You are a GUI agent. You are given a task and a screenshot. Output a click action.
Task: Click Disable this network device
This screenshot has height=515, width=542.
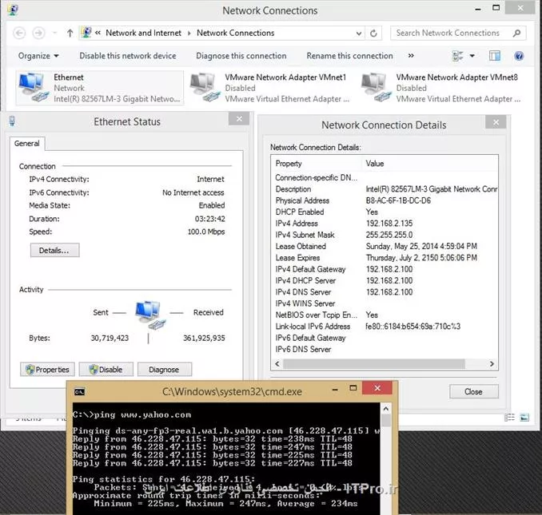pyautogui.click(x=128, y=56)
